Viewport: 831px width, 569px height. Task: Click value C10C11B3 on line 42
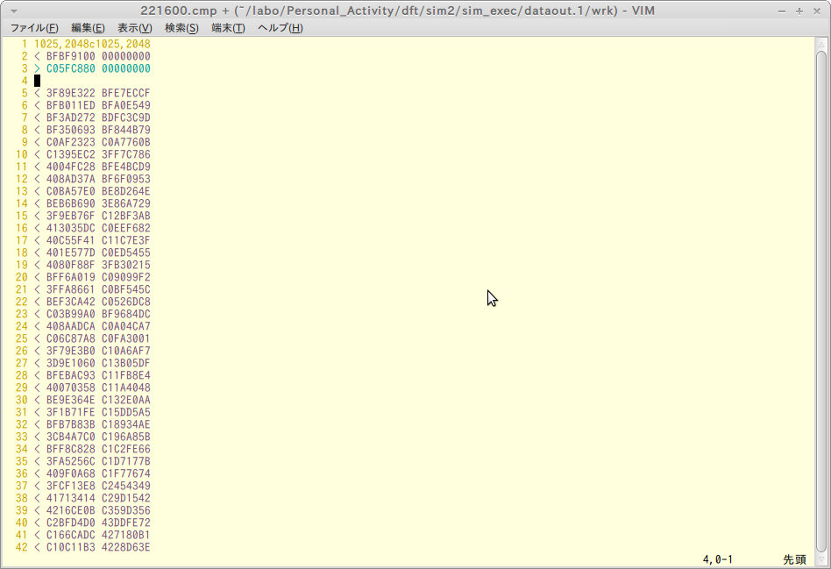[71, 547]
